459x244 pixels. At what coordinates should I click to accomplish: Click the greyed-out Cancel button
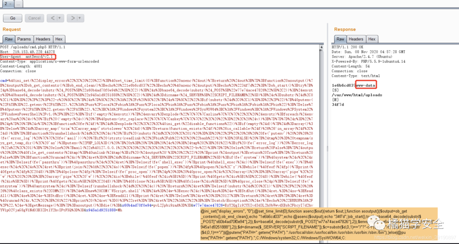[34, 18]
